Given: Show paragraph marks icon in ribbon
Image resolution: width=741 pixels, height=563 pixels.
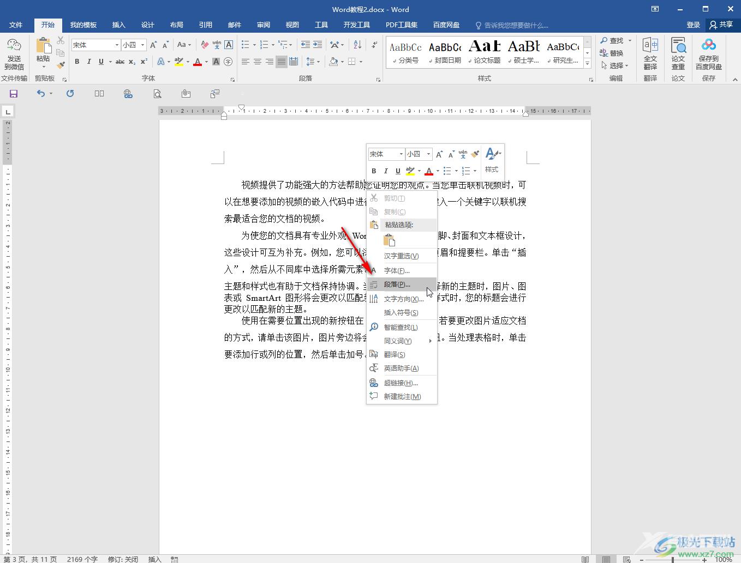Looking at the screenshot, I should coord(374,45).
